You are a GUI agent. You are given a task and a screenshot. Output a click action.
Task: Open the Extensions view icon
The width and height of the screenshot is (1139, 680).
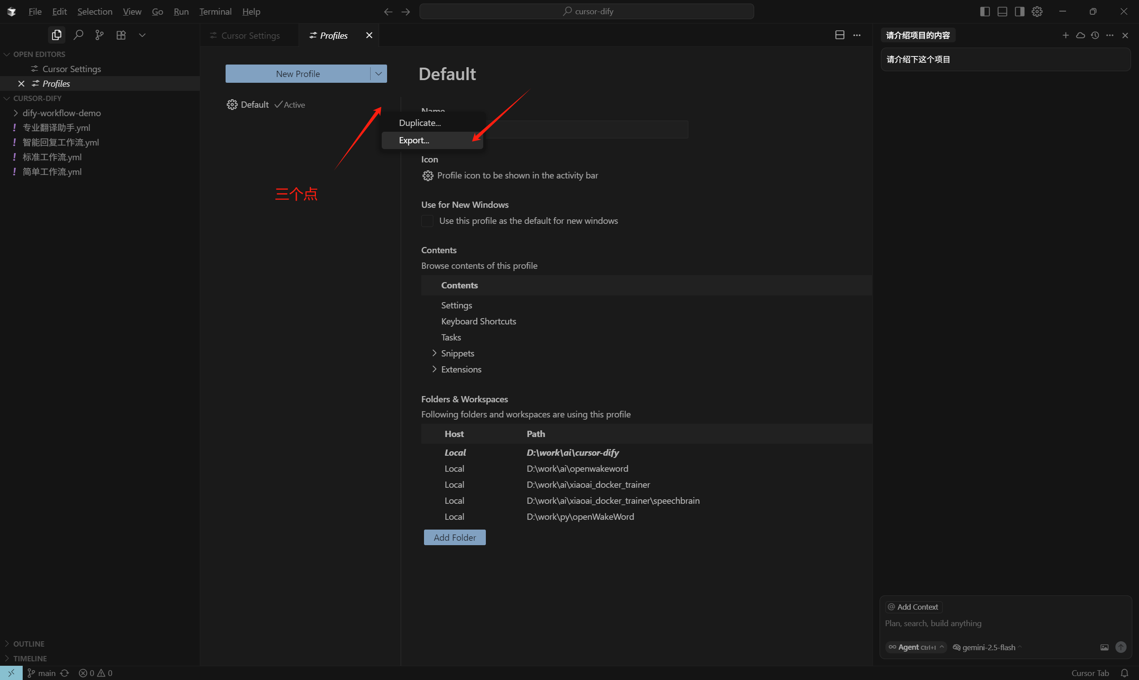pyautogui.click(x=121, y=35)
